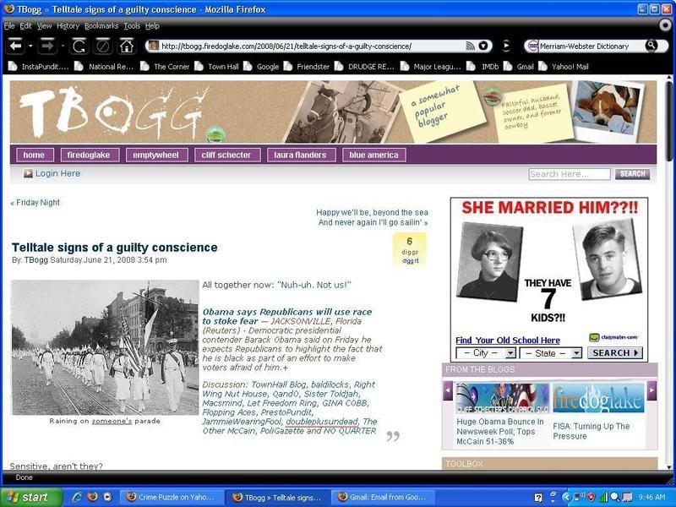Choose search engine Merriam-Webster icon

pyautogui.click(x=533, y=46)
